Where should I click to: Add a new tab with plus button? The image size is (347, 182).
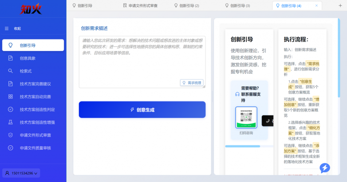point(340,6)
